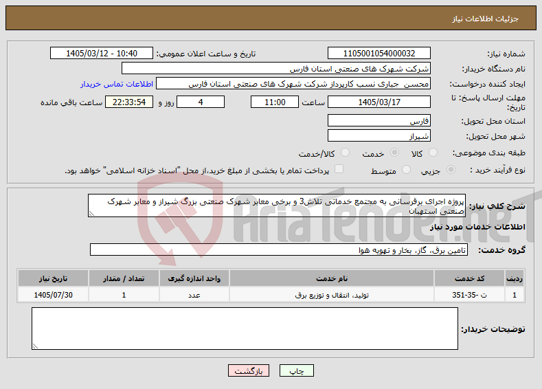This screenshot has width=542, height=389.
Task: Click the deadline date field 1405/03/17
Action: pyautogui.click(x=379, y=102)
